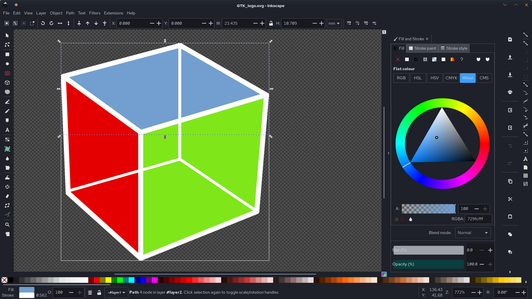Select the Ellipse tool

(x=7, y=64)
